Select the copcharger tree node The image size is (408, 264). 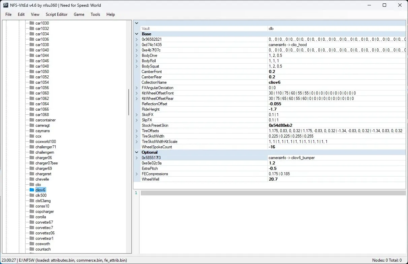(45, 212)
